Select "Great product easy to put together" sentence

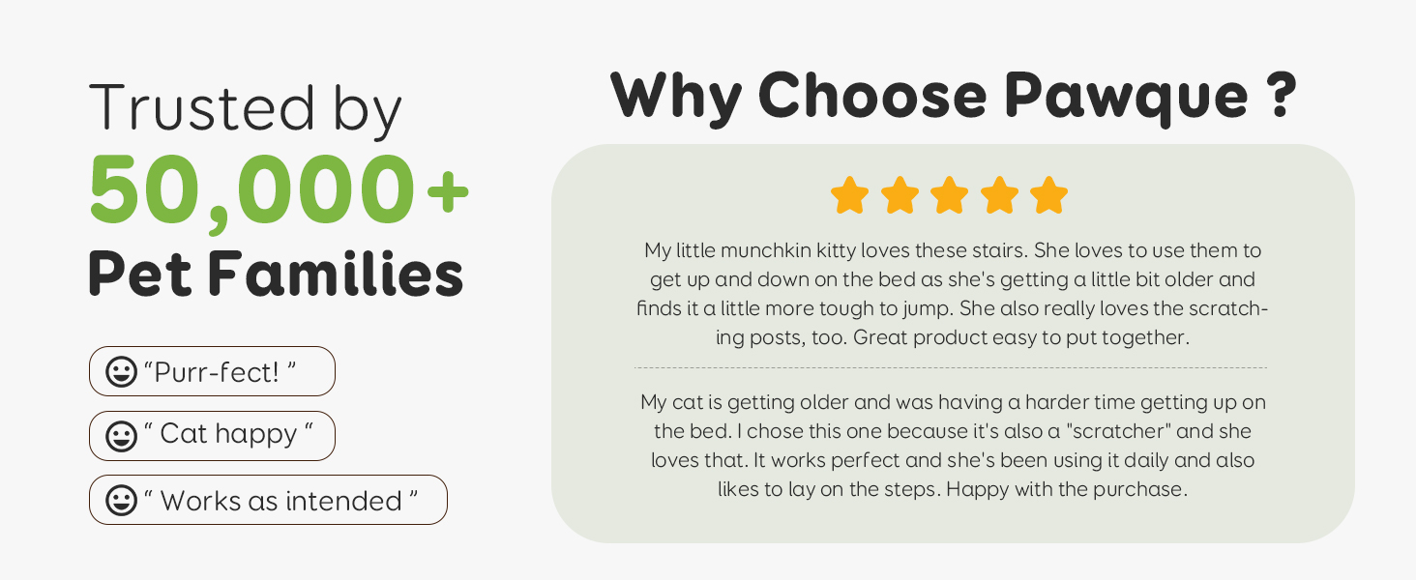pyautogui.click(x=1019, y=338)
